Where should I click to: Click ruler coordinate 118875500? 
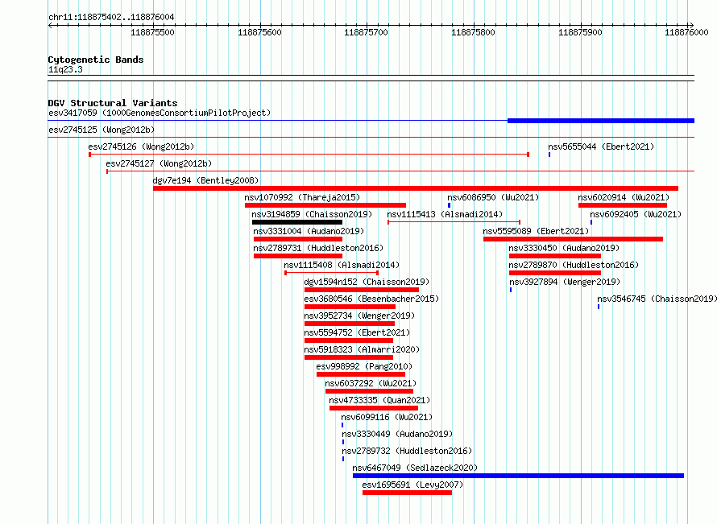[152, 32]
